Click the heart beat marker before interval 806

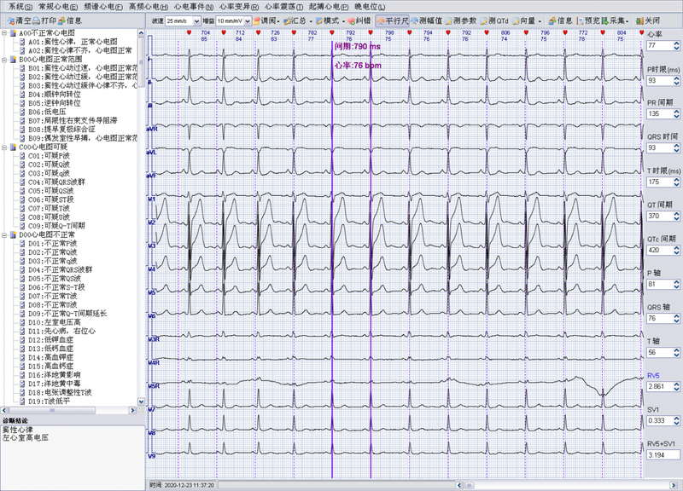487,32
